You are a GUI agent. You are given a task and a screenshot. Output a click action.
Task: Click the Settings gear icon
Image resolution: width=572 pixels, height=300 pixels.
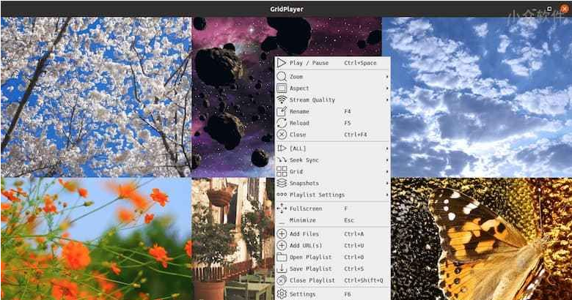pyautogui.click(x=282, y=294)
